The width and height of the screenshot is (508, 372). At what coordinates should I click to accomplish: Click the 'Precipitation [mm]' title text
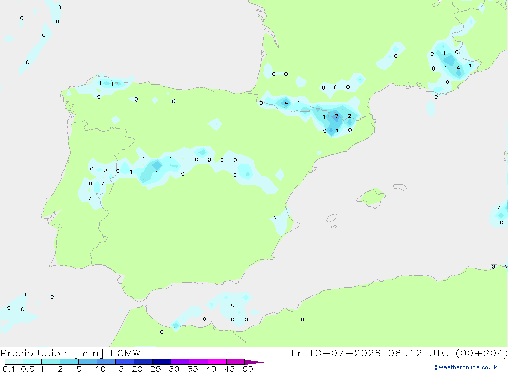[x=52, y=353]
